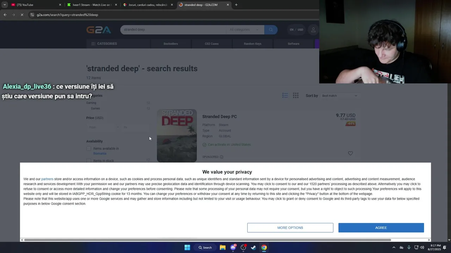Click the network display tray icon
This screenshot has width=451, height=253.
tap(416, 247)
